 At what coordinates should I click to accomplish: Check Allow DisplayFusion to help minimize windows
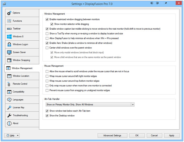pyautogui.click(x=47, y=38)
